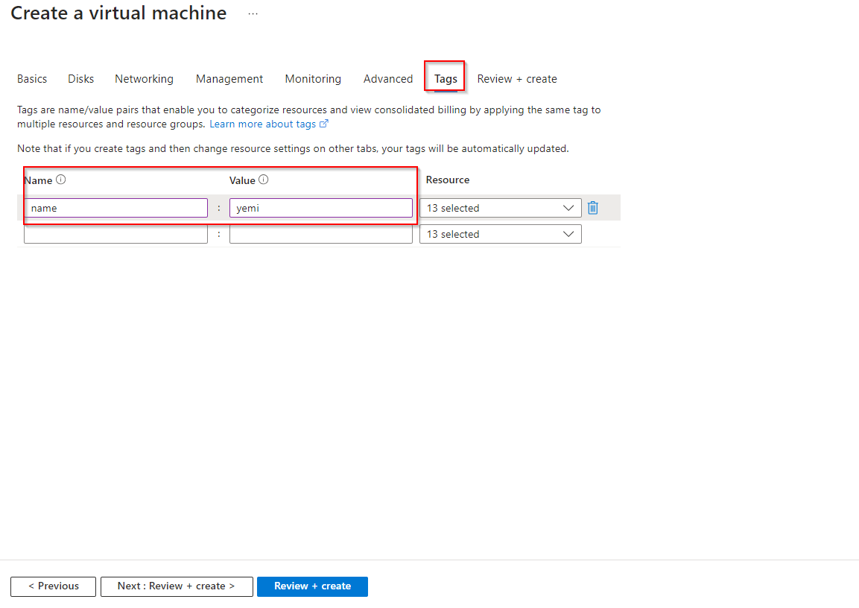Open the Disks tab

(x=81, y=79)
